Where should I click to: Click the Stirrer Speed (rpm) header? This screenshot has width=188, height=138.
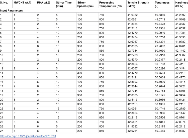pyautogui.click(x=85, y=4)
